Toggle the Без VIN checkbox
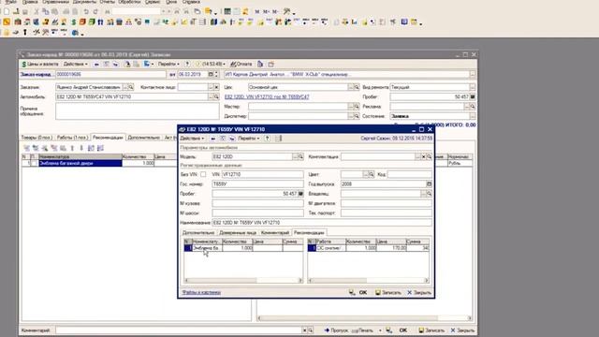The width and height of the screenshot is (599, 337). [203, 175]
